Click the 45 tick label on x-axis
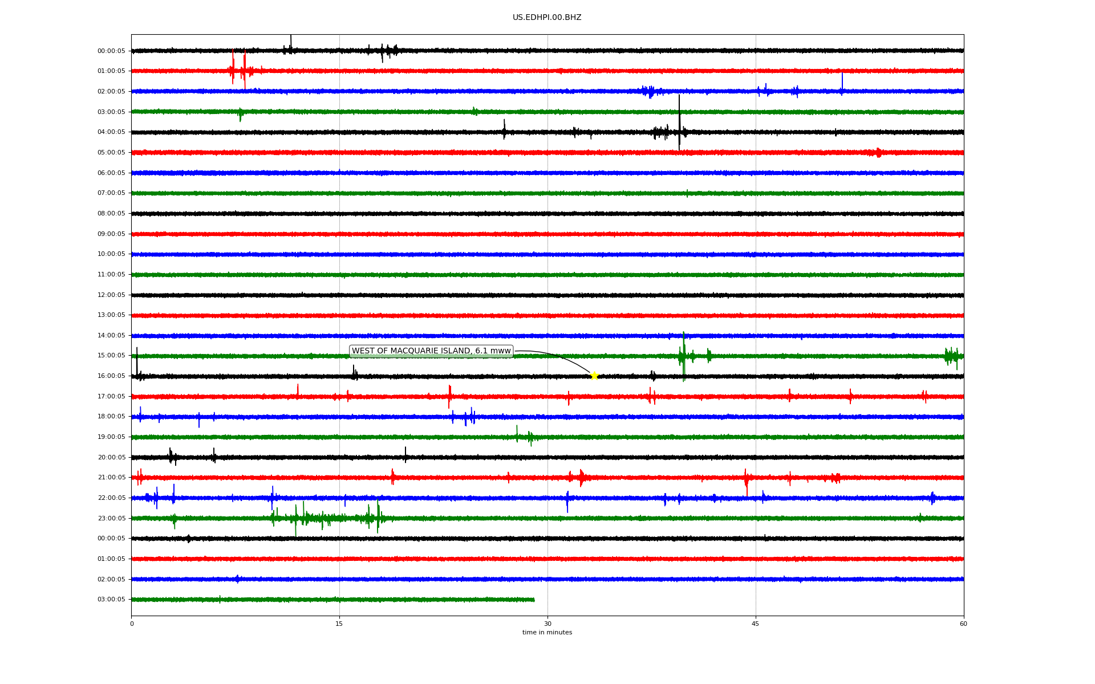Viewport: 1095px width, 684px height. click(x=756, y=624)
